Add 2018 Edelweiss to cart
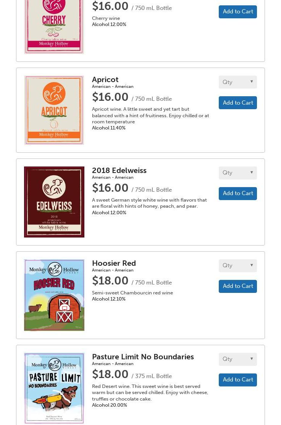281x425 pixels. 237,194
